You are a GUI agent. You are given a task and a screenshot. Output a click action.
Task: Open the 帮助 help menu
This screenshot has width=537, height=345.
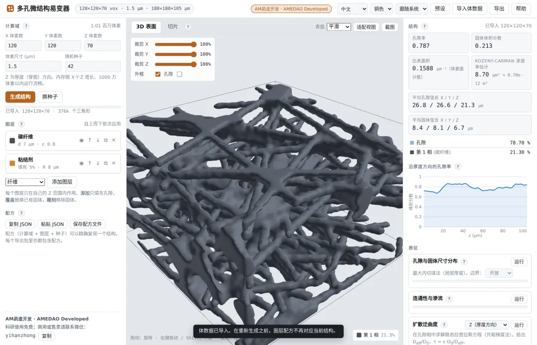pyautogui.click(x=521, y=8)
